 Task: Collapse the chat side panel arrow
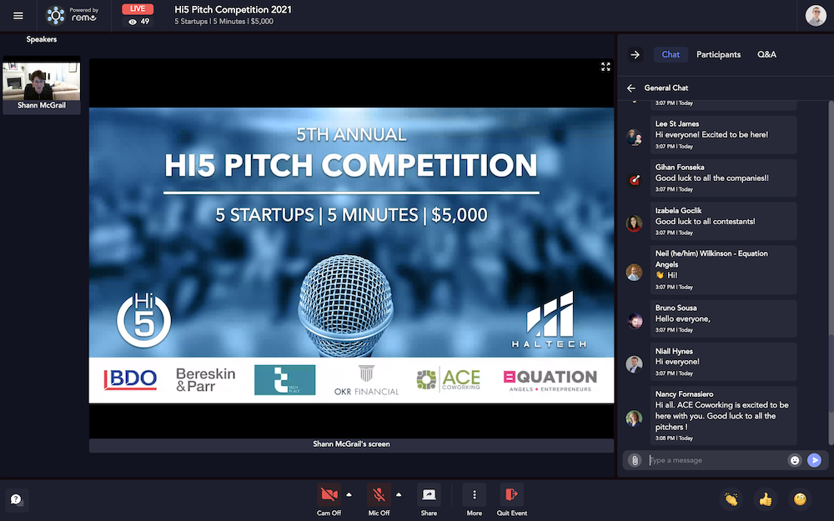[635, 54]
